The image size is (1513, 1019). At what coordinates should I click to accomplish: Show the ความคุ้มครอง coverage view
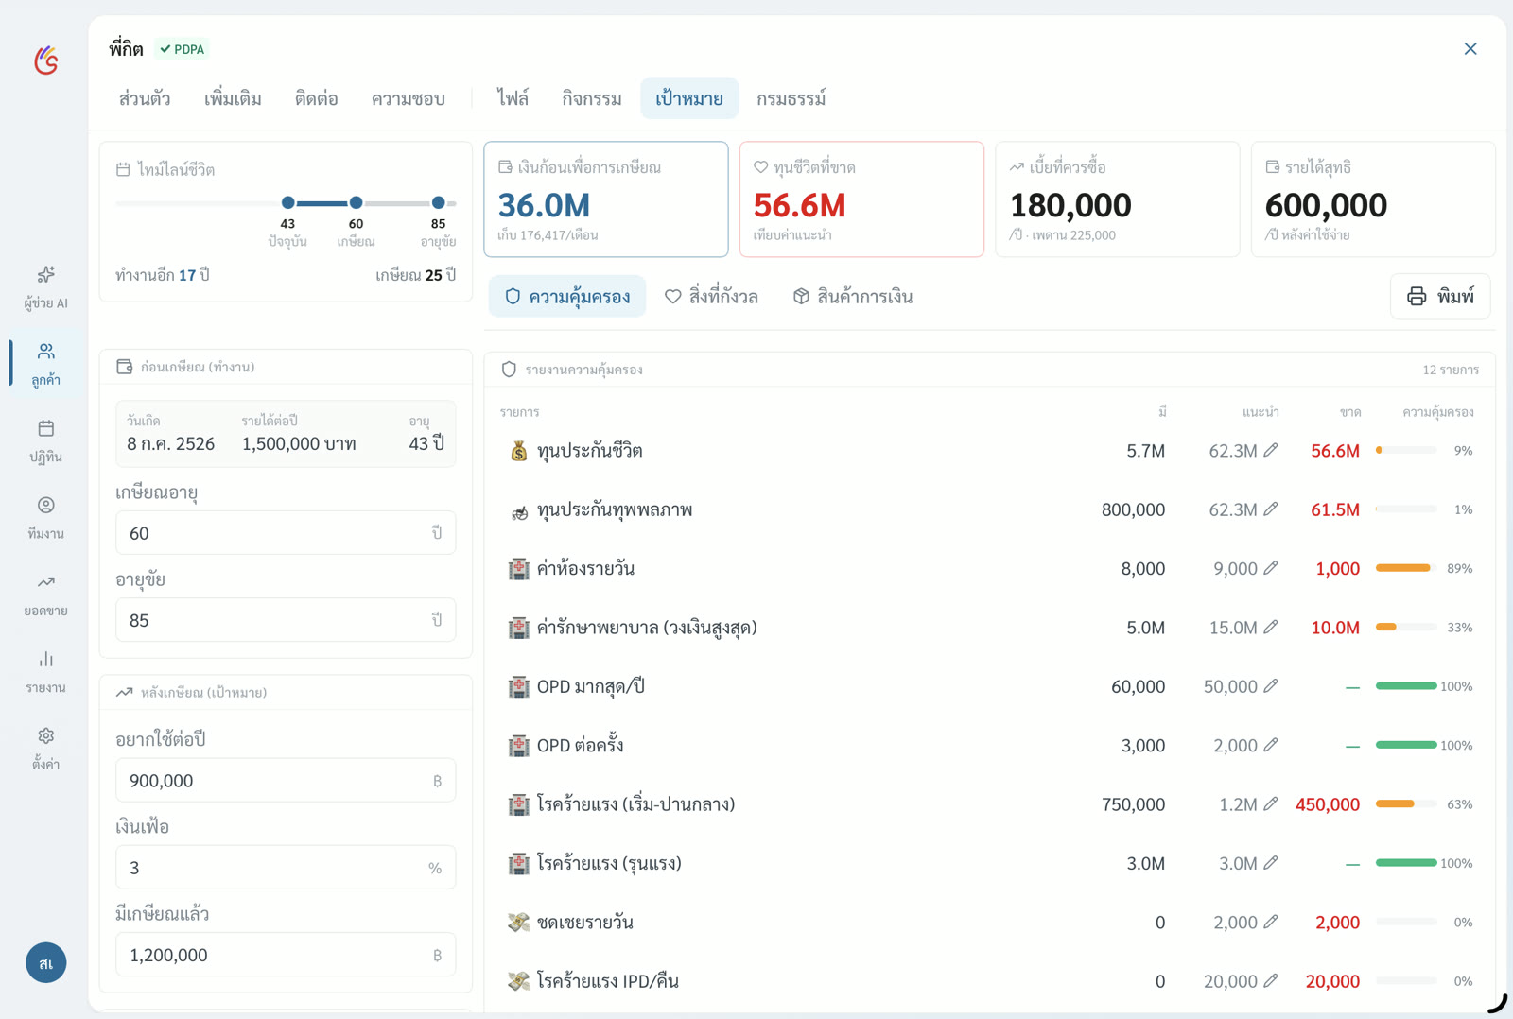coord(567,297)
